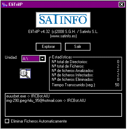The image size is (136, 129).
Task: Click empty area of the results list box
Action: pyautogui.click(x=63, y=110)
